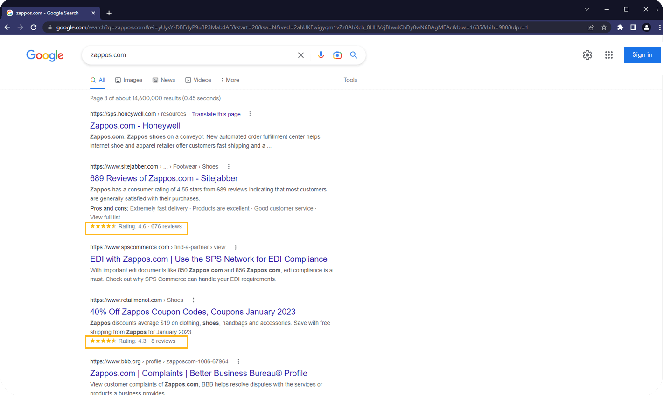Viewport: 663px width, 395px height.
Task: Click the browser address bar URL
Action: pos(292,27)
